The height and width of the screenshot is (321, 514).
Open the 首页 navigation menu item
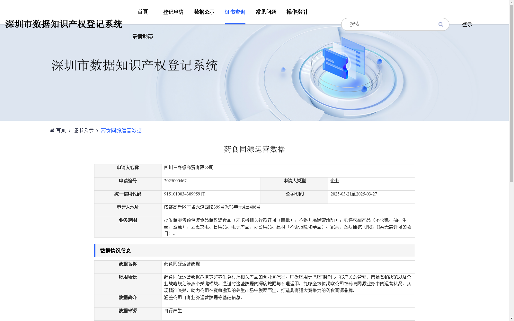click(143, 12)
